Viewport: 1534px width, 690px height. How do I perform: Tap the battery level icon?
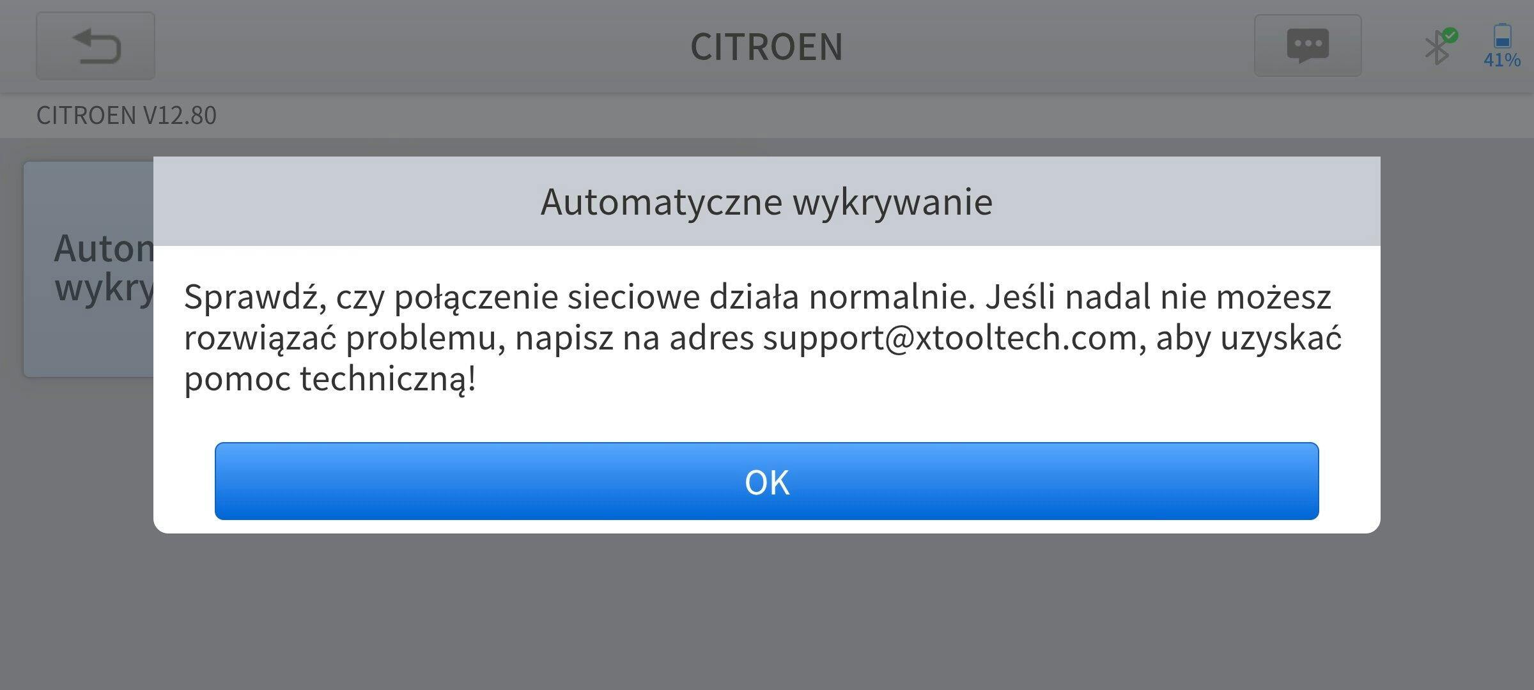pyautogui.click(x=1502, y=36)
